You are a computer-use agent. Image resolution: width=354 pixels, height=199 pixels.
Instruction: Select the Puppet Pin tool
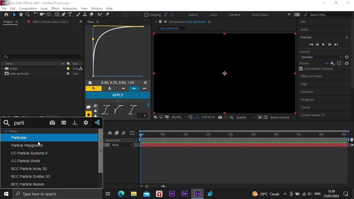coord(108,15)
